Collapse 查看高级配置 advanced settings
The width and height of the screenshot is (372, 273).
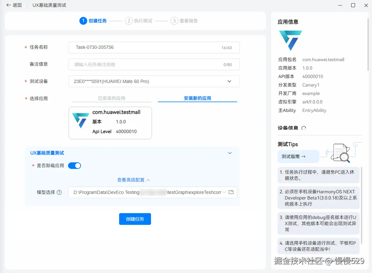pyautogui.click(x=133, y=180)
